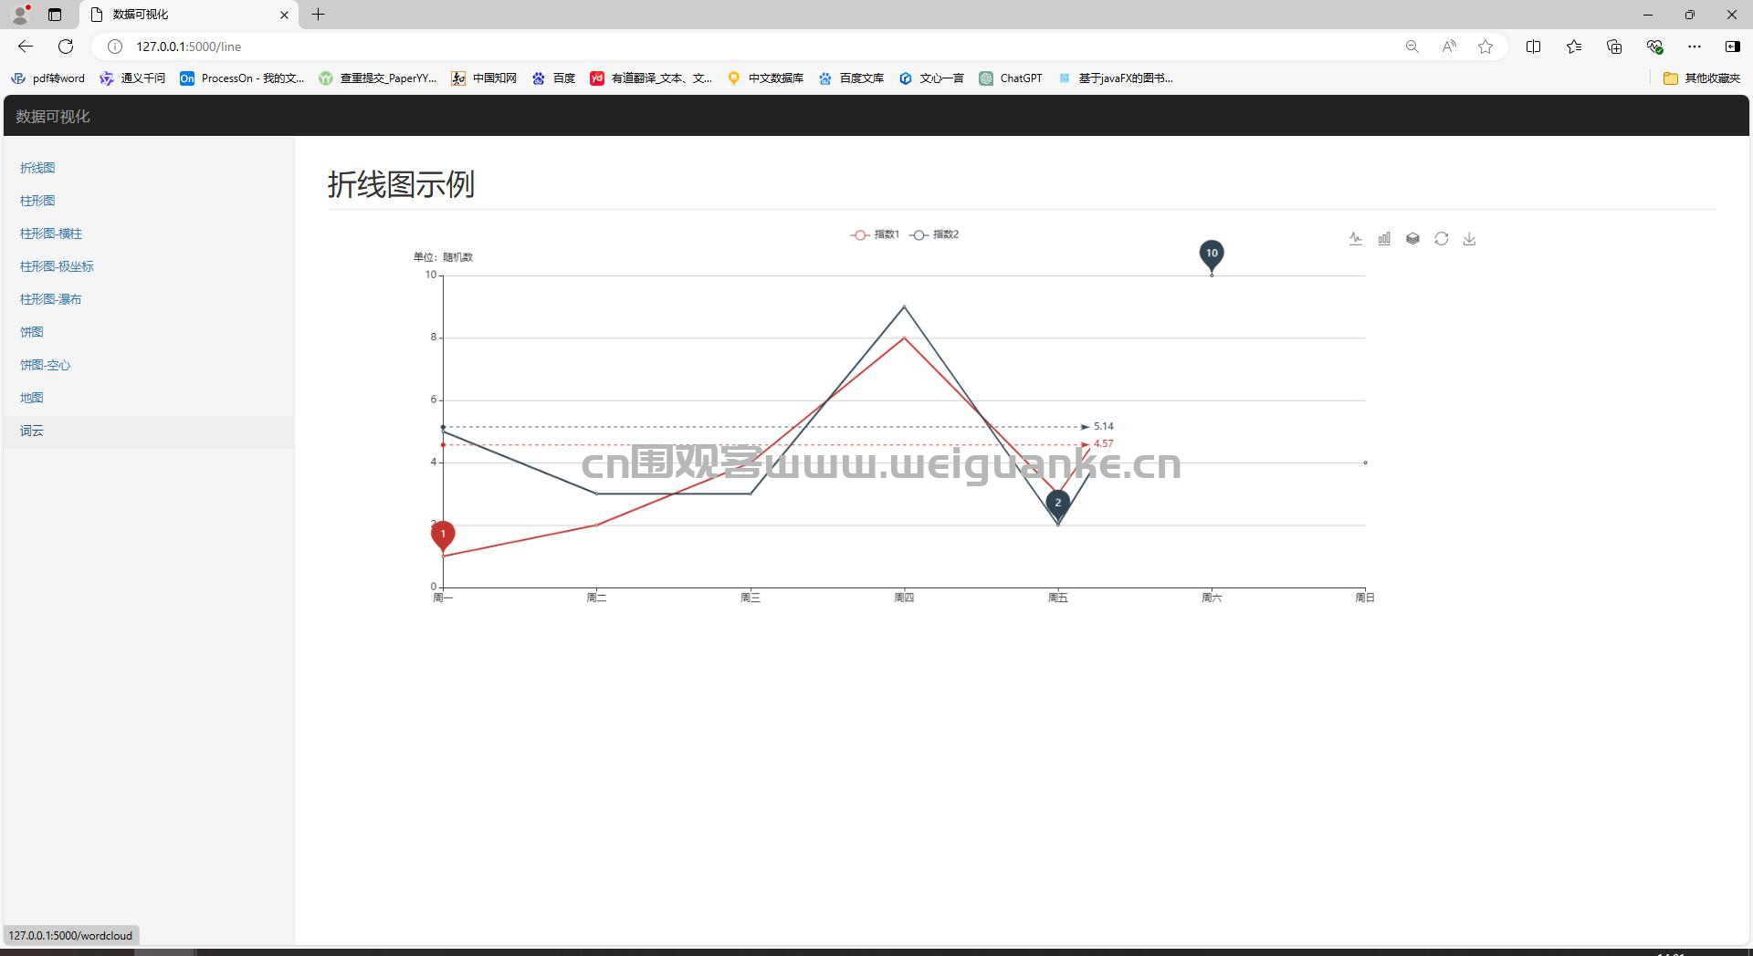Open a new browser tab

pyautogui.click(x=319, y=15)
